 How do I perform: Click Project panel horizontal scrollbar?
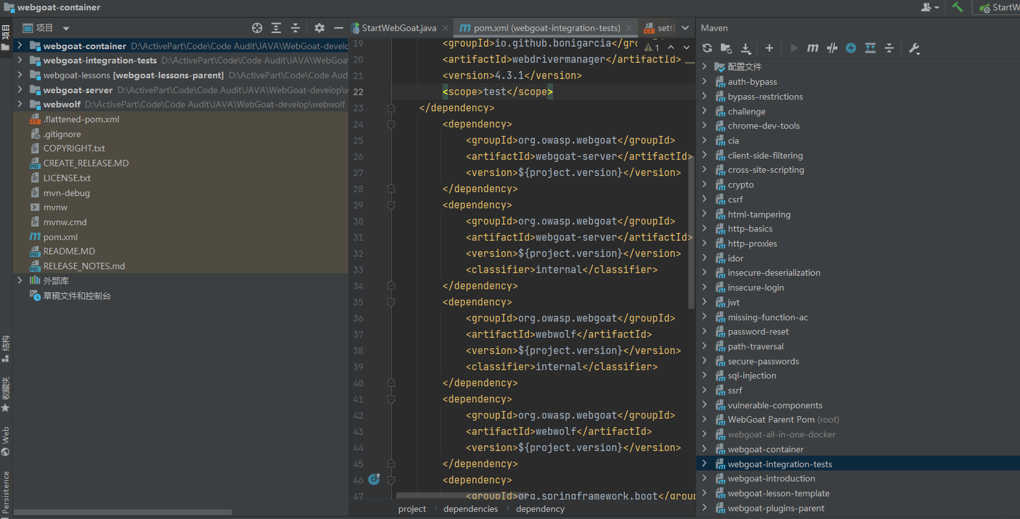click(122, 512)
